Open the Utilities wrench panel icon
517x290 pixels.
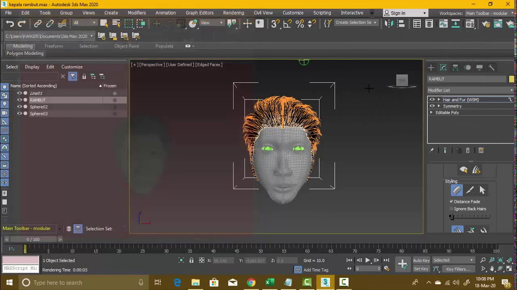pyautogui.click(x=492, y=68)
